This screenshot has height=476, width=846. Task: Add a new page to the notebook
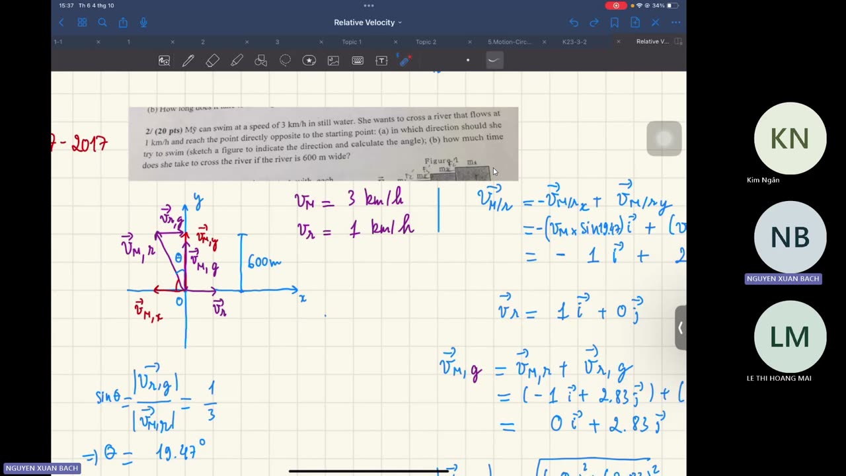coord(635,22)
